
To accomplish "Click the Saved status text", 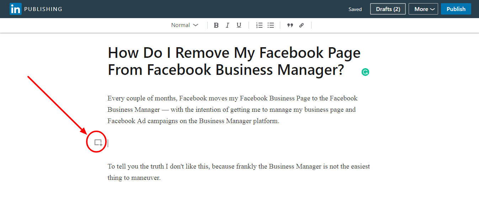I will click(355, 9).
